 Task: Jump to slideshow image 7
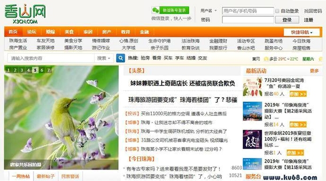point(49,70)
